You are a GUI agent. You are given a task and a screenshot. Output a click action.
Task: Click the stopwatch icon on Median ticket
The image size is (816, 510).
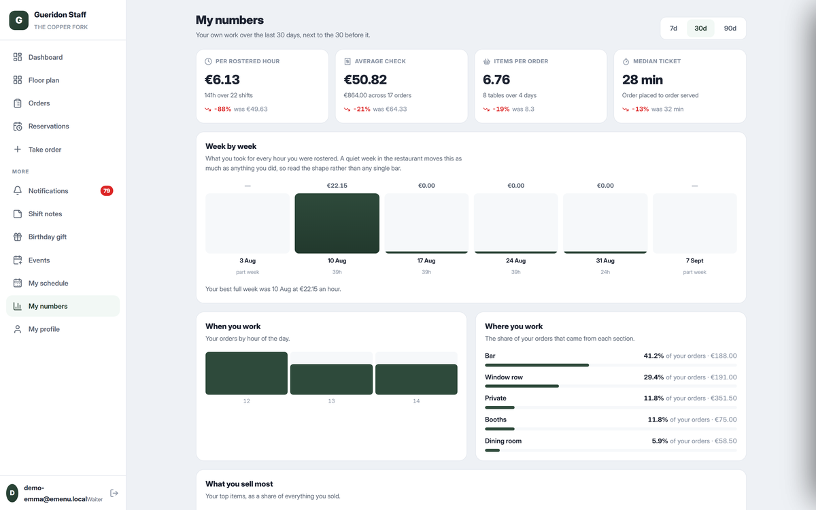pos(626,61)
